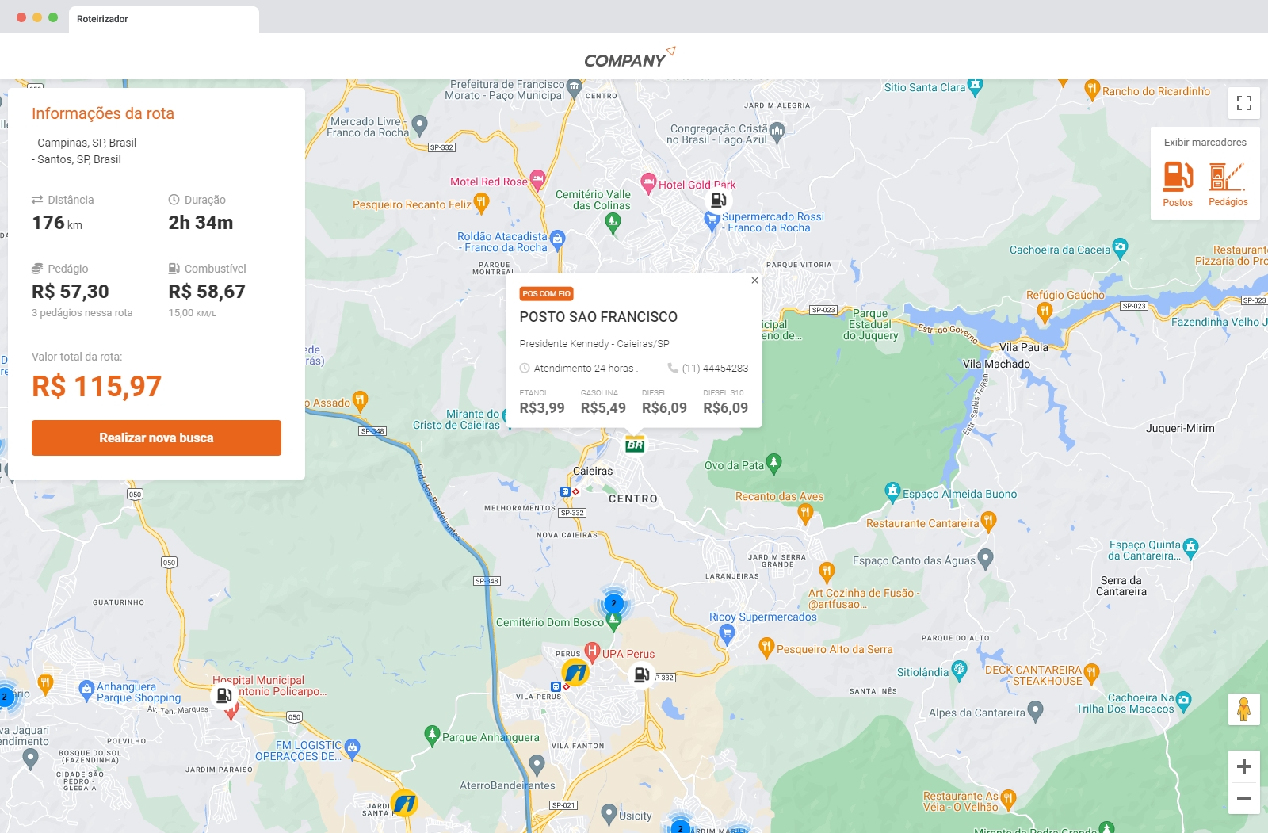Image resolution: width=1268 pixels, height=833 pixels.
Task: Select fuel station marker near UPA Perus
Action: click(x=641, y=674)
